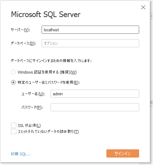Screen dimensions: 153x165
Task: Select Windows 認証を使用する radio button
Action: pyautogui.click(x=13, y=72)
